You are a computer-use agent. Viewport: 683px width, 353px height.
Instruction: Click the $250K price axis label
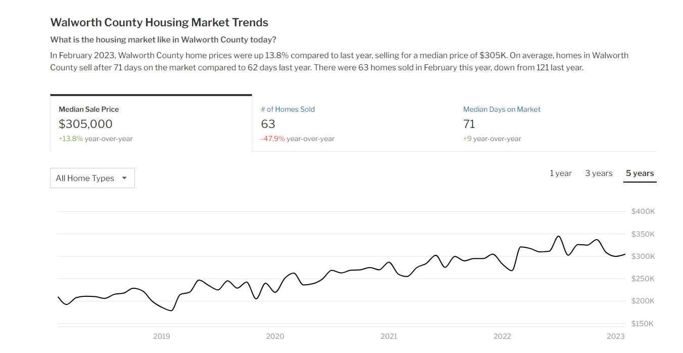click(x=643, y=279)
